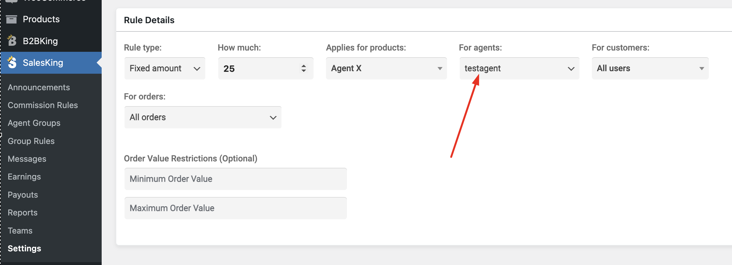The height and width of the screenshot is (265, 732).
Task: Open Reports page
Action: (x=23, y=213)
